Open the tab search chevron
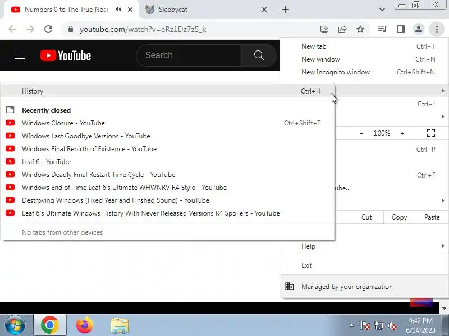This screenshot has height=336, width=449. 382,10
